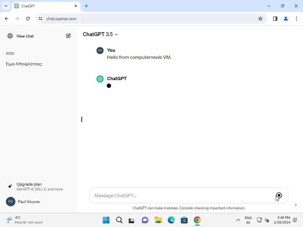The width and height of the screenshot is (303, 227).
Task: Click the green ChatGPT avatar in the reply
Action: click(100, 79)
